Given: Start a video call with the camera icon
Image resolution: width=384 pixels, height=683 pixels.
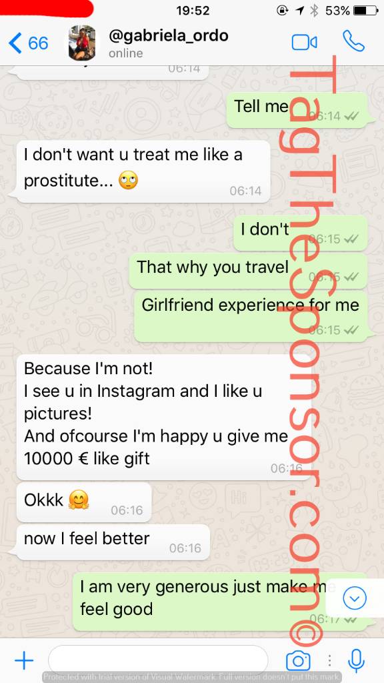Looking at the screenshot, I should click(x=304, y=42).
